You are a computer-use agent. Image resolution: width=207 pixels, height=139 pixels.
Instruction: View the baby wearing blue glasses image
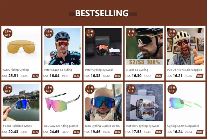[x=103, y=103]
